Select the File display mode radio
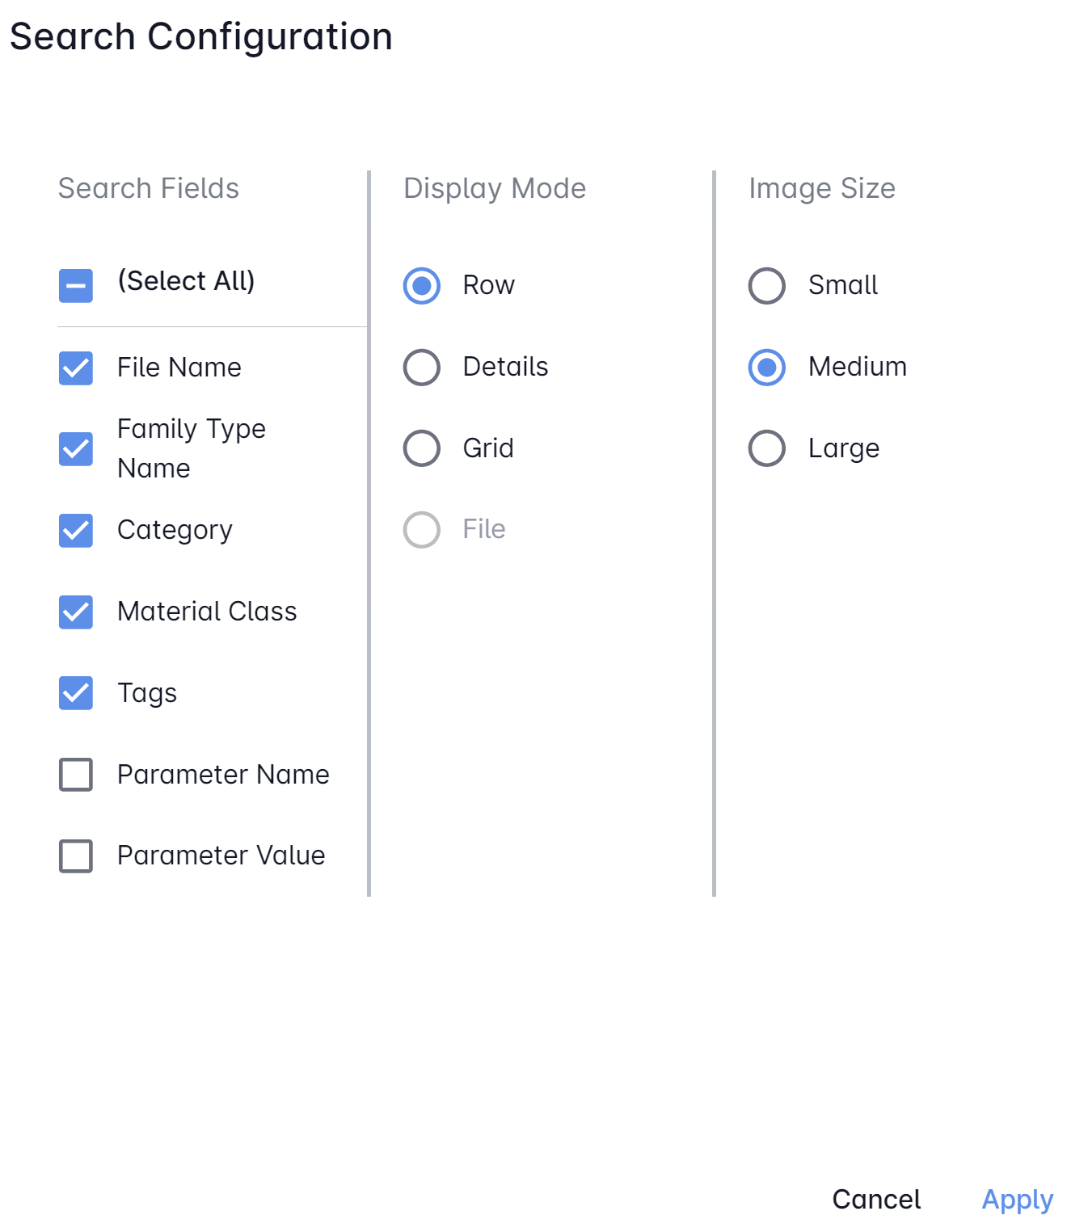Viewport: 1067px width, 1232px height. (422, 530)
